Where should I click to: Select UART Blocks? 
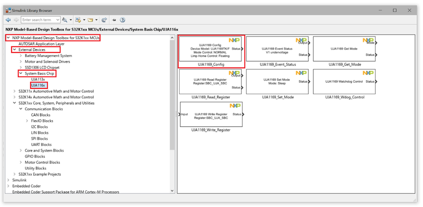[41, 144]
